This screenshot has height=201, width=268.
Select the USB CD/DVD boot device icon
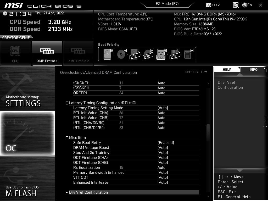pos(148,54)
